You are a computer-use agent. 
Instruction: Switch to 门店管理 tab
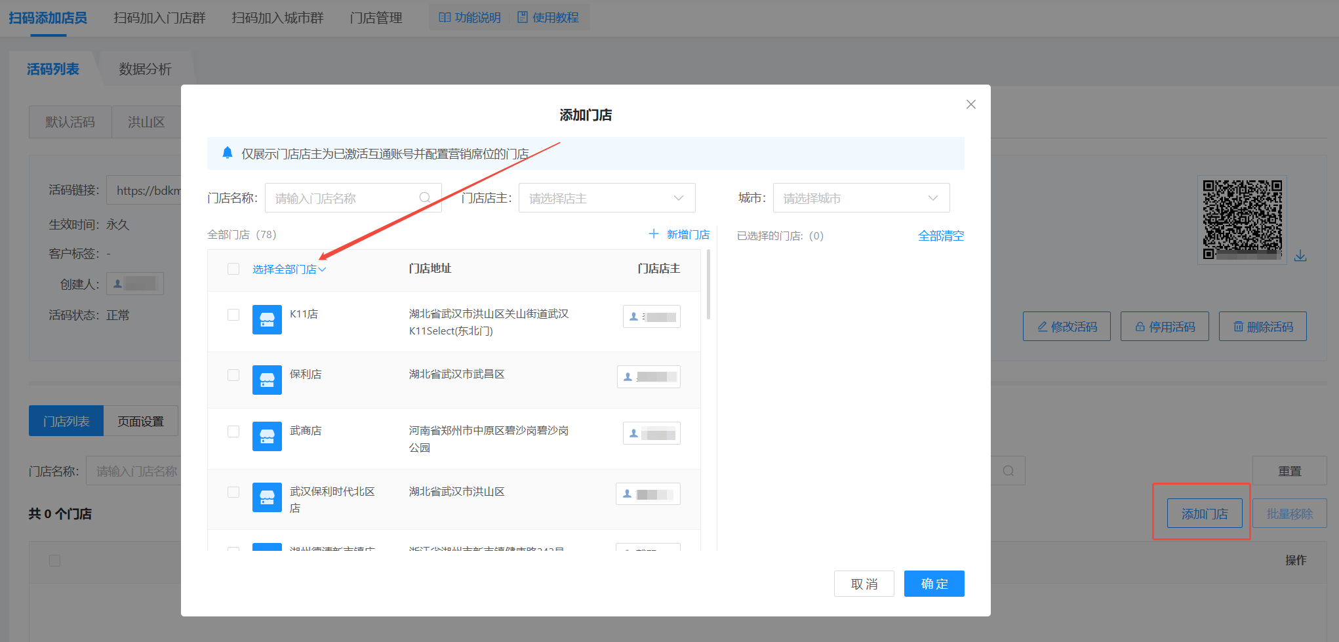(376, 18)
